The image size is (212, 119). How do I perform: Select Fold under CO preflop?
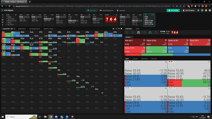(45, 17)
